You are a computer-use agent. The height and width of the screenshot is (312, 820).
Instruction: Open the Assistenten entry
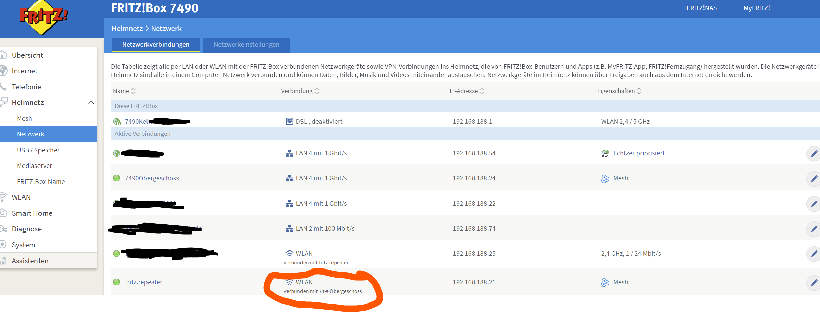pyautogui.click(x=30, y=261)
